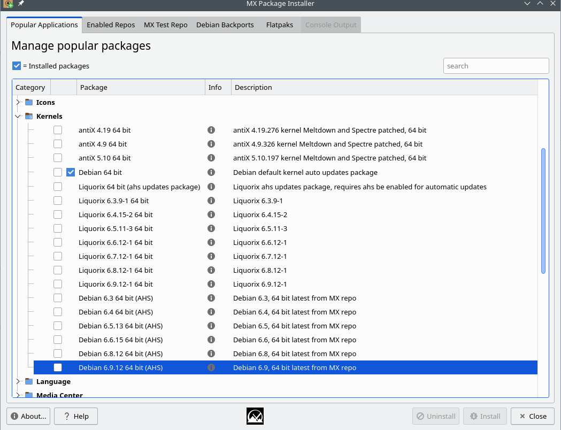
Task: Tick the Debian 64 bit selection checkbox
Action: [58, 172]
